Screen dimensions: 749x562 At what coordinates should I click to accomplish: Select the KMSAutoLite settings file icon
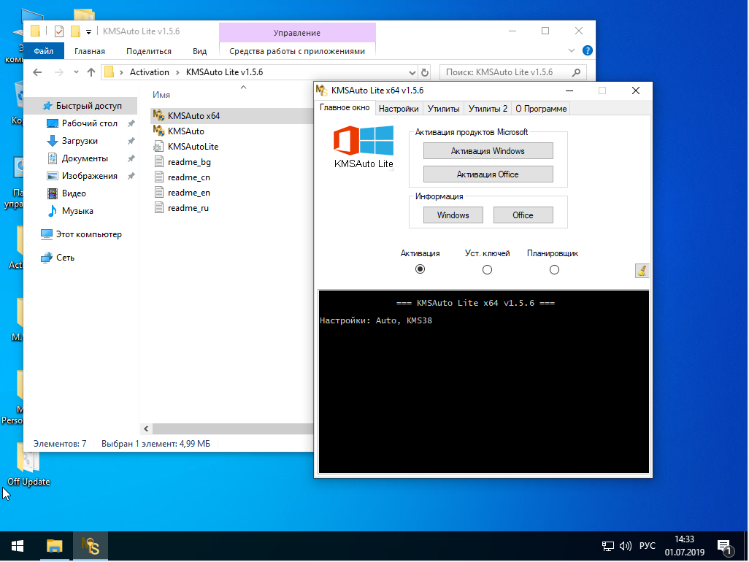tap(158, 147)
